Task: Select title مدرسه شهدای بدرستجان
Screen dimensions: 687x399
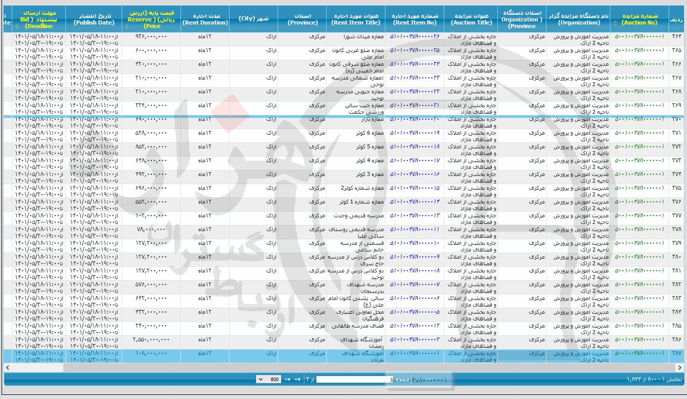Action: click(x=365, y=287)
